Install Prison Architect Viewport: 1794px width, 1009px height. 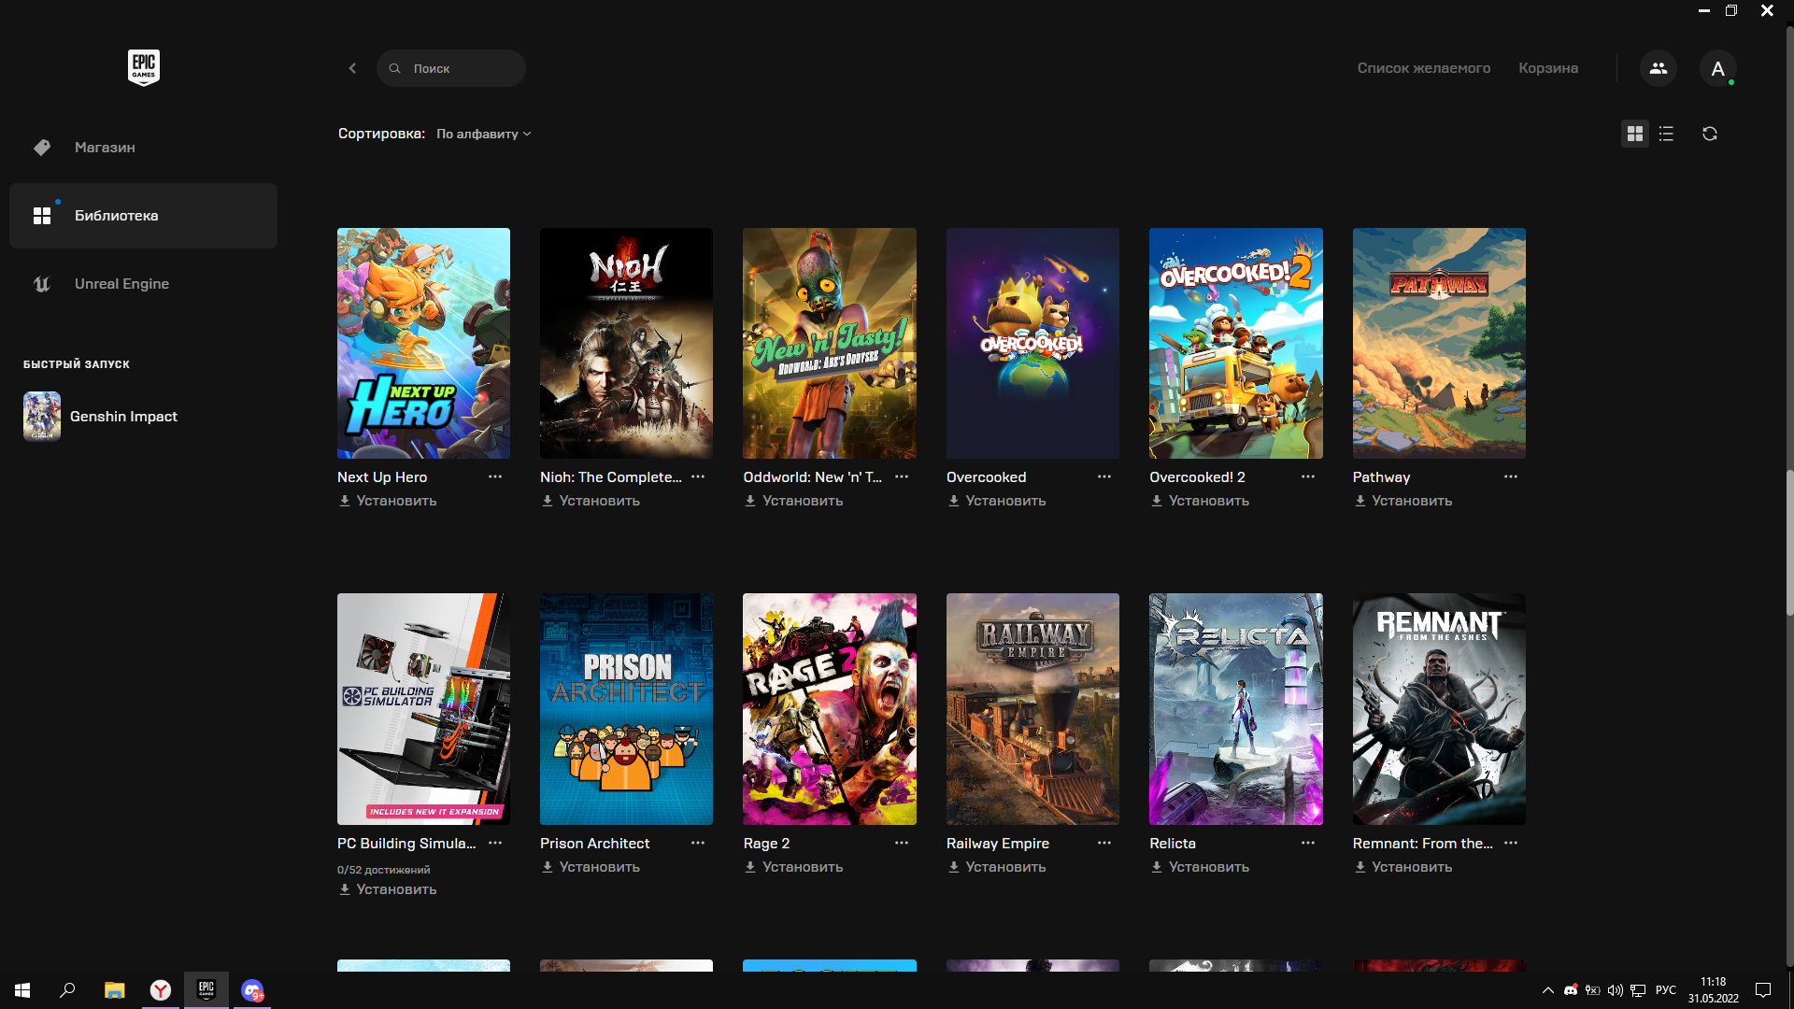tap(591, 867)
